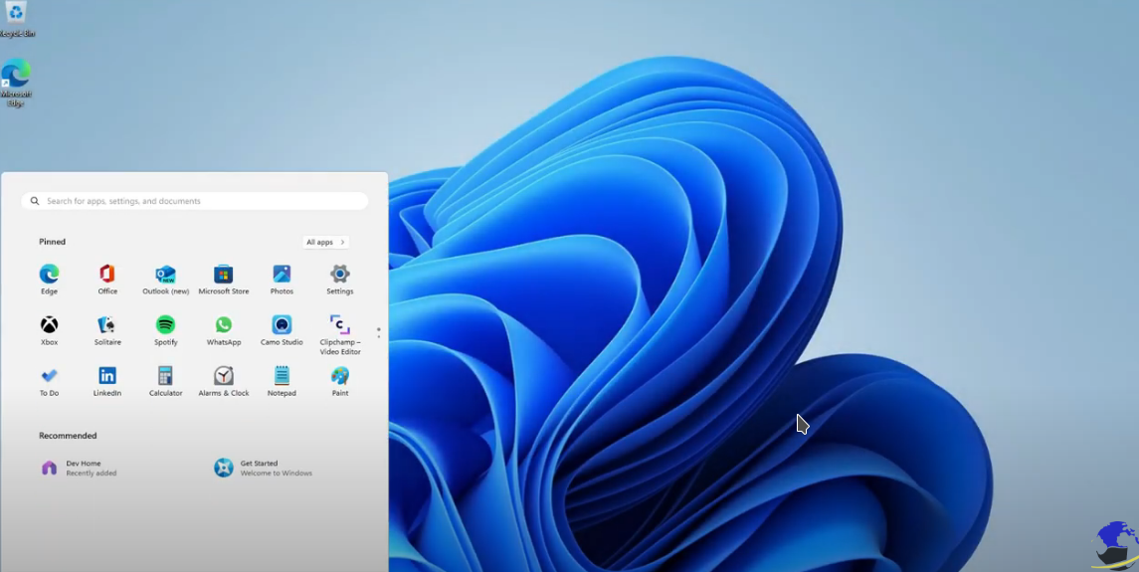1139x572 pixels.
Task: Select the Recycle Bin desktop icon
Action: (x=16, y=15)
